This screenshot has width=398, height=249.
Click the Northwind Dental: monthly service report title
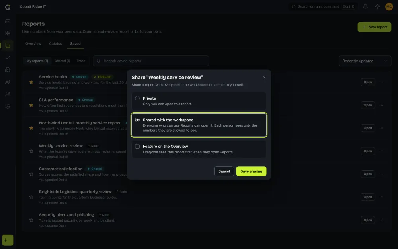pos(80,123)
